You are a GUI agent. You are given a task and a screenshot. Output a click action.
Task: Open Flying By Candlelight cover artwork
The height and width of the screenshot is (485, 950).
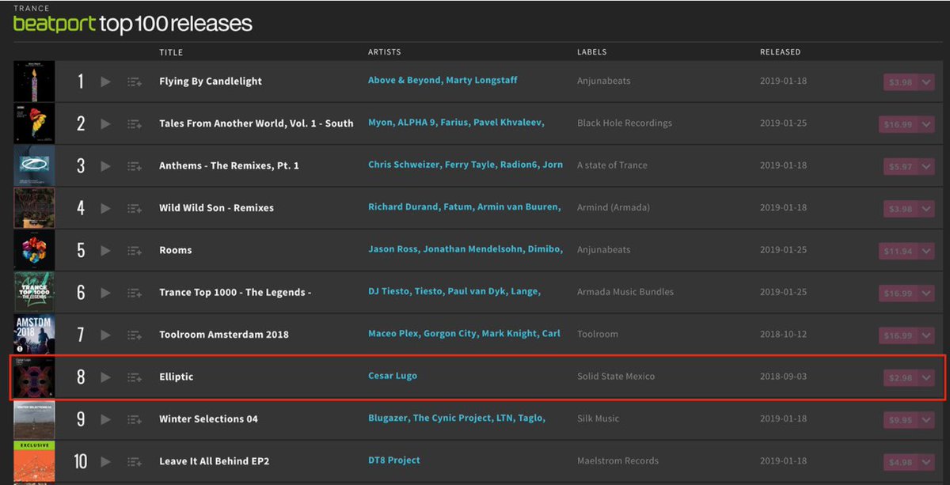[x=34, y=81]
